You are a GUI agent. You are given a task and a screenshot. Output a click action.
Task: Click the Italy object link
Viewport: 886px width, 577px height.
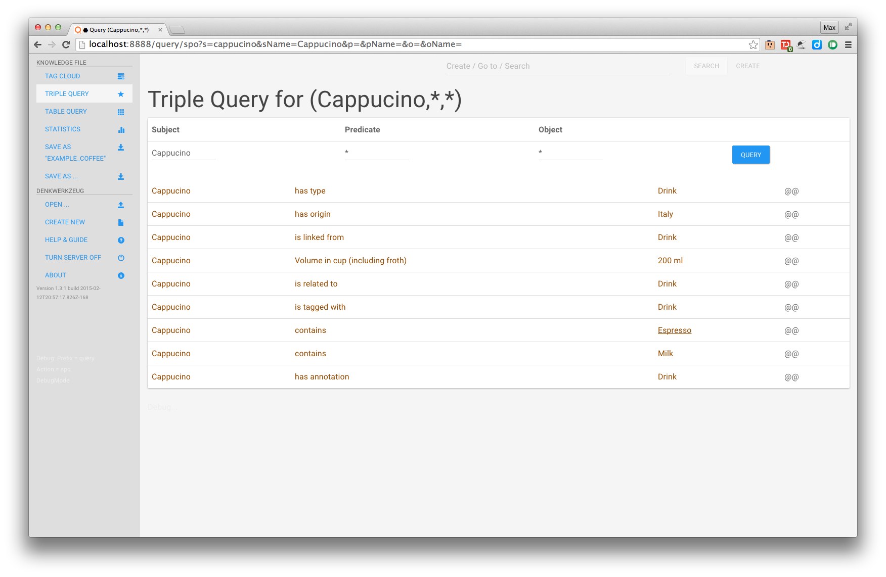(665, 214)
